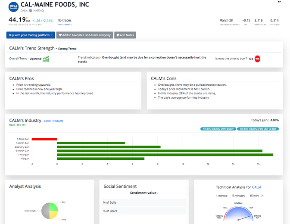Click the March 28 upcoming earnings value
This screenshot has width=290, height=224.
226,20
